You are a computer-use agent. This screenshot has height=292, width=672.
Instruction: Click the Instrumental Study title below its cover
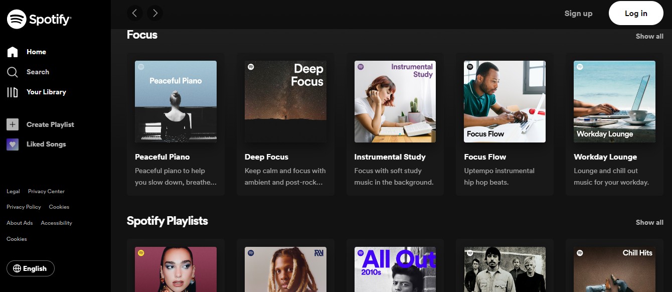(x=390, y=157)
